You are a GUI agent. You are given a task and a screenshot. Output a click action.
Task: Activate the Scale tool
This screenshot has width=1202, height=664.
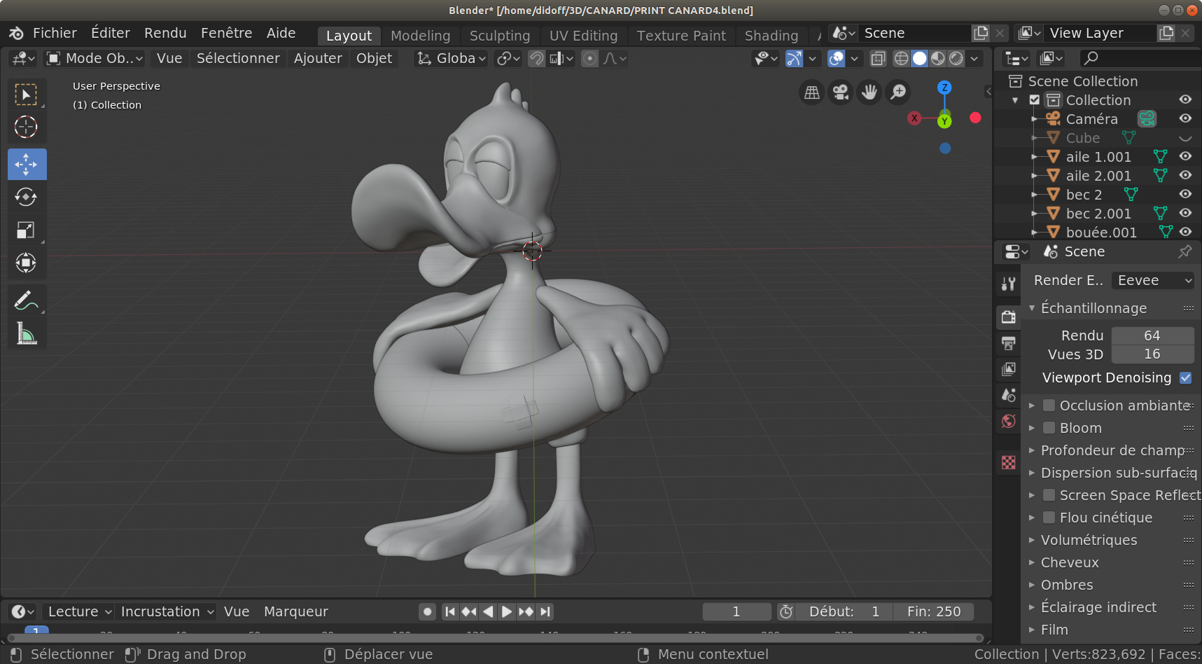pyautogui.click(x=26, y=230)
